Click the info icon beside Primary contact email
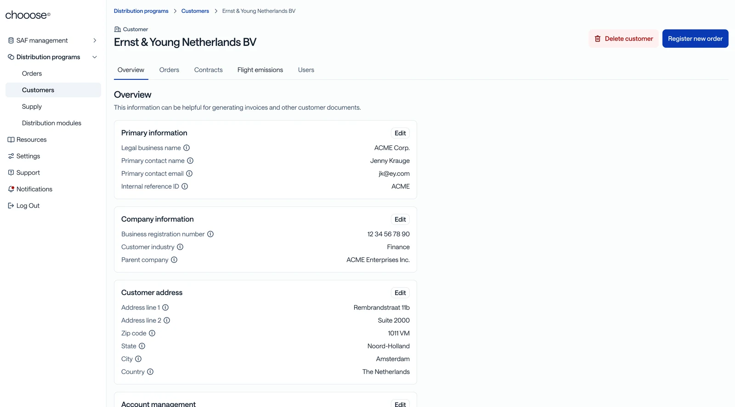Image resolution: width=735 pixels, height=407 pixels. click(x=189, y=173)
